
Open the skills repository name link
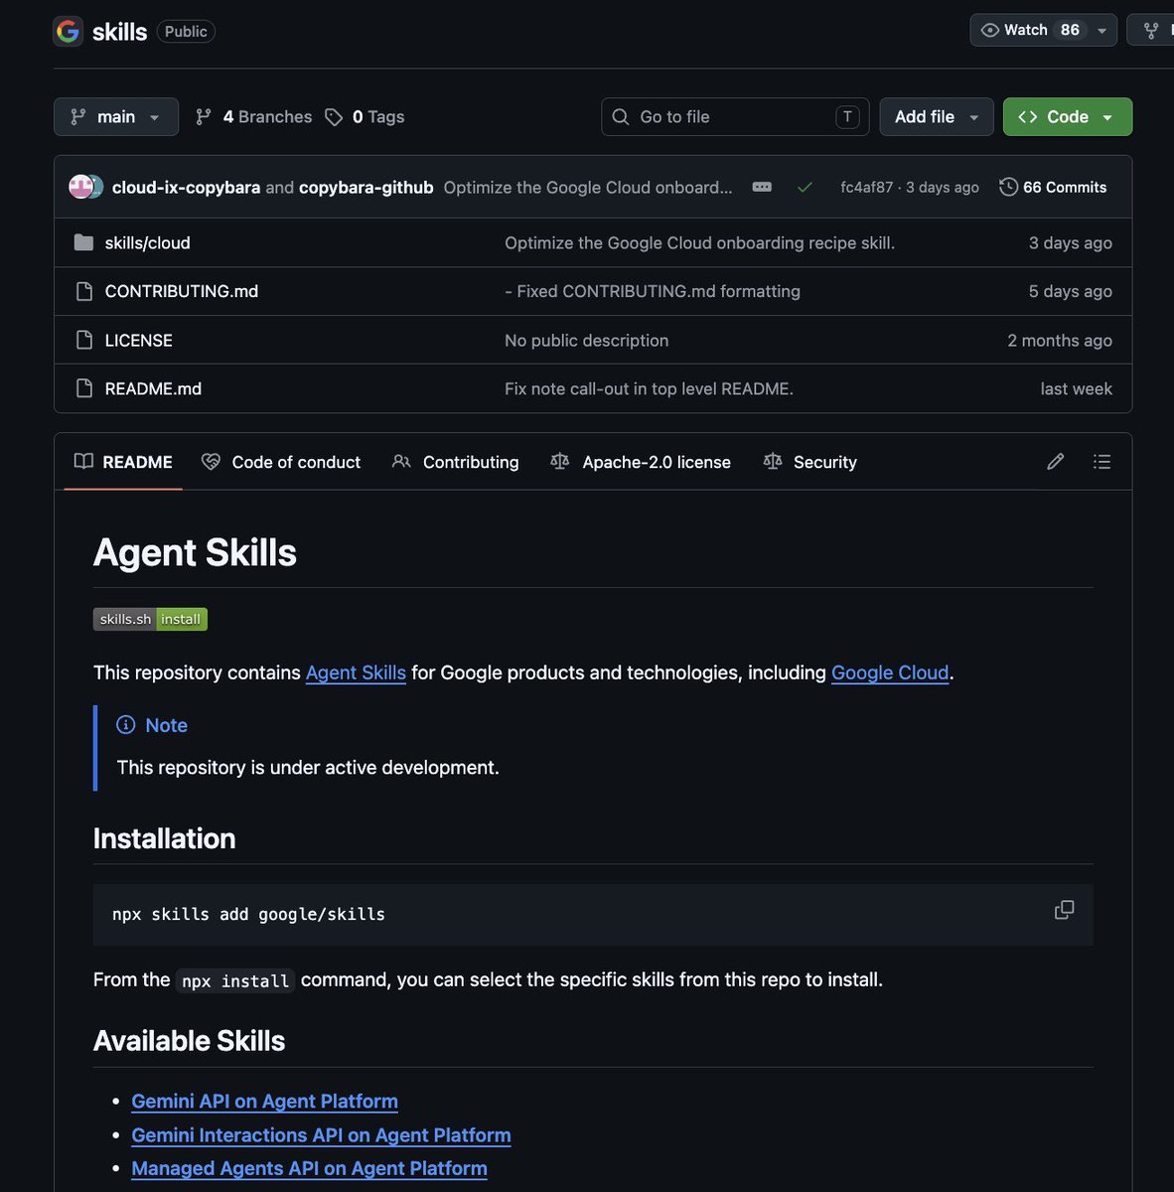[x=119, y=32]
